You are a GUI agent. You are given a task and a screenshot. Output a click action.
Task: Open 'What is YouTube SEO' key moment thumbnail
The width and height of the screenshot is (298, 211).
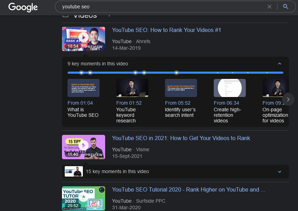(x=84, y=88)
